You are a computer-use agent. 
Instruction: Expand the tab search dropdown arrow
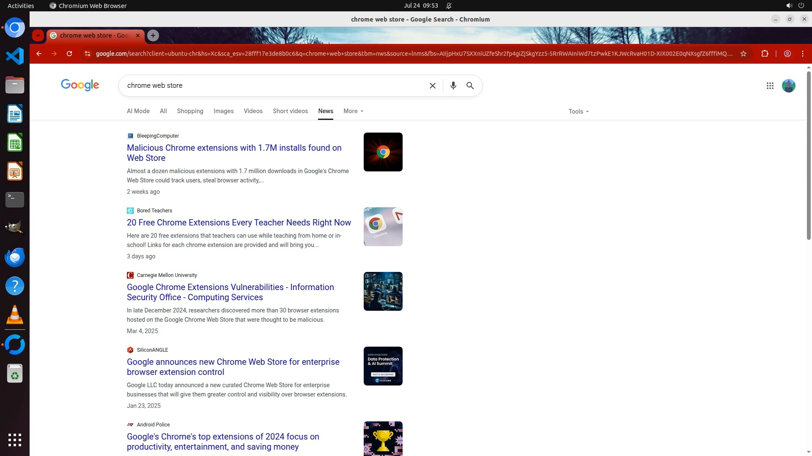point(38,35)
